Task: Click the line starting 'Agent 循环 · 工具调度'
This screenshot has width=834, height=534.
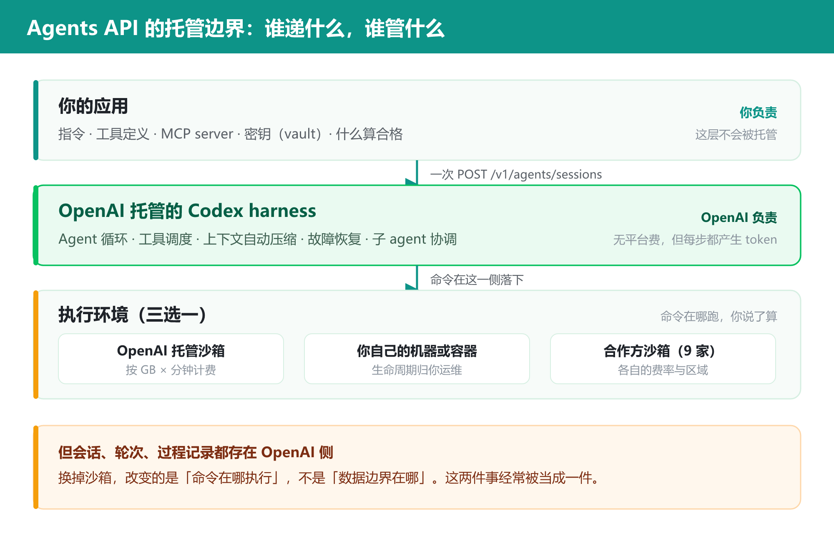Action: pos(258,239)
